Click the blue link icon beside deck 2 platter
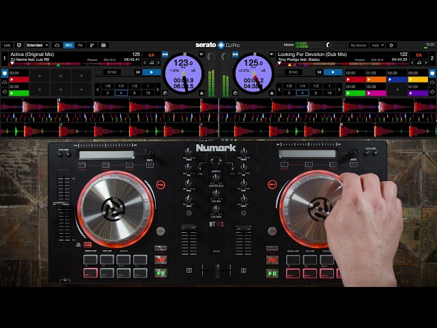The image size is (437, 328). 236,55
